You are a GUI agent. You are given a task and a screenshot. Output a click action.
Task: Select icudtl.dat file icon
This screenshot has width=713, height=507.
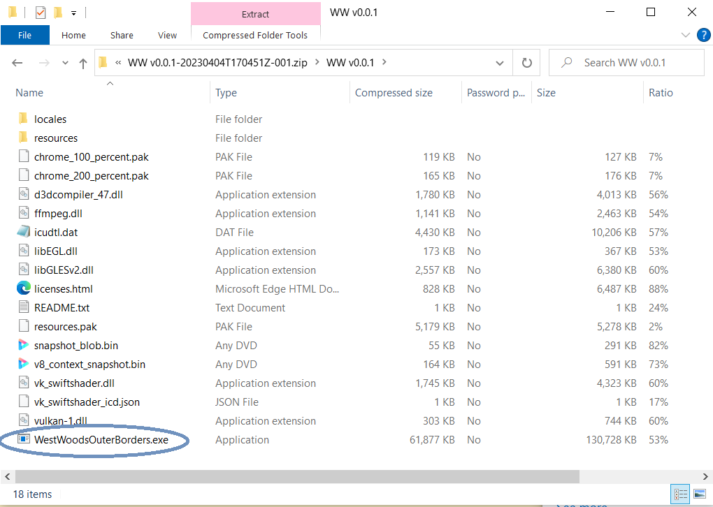coord(24,232)
